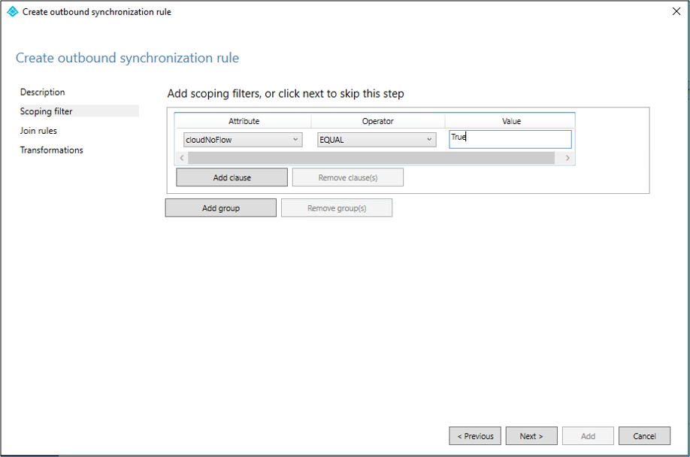Select the Scoping filter step

(78, 110)
